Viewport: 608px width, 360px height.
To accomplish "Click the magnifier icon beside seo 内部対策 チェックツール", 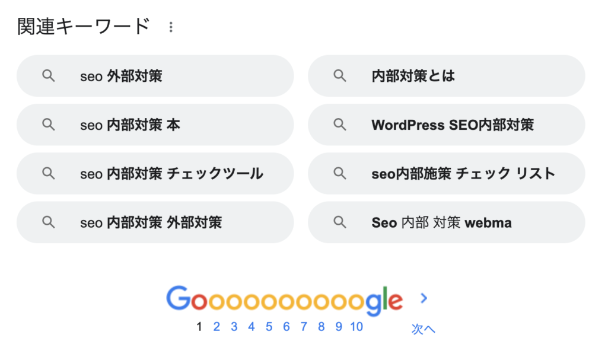I will point(47,173).
